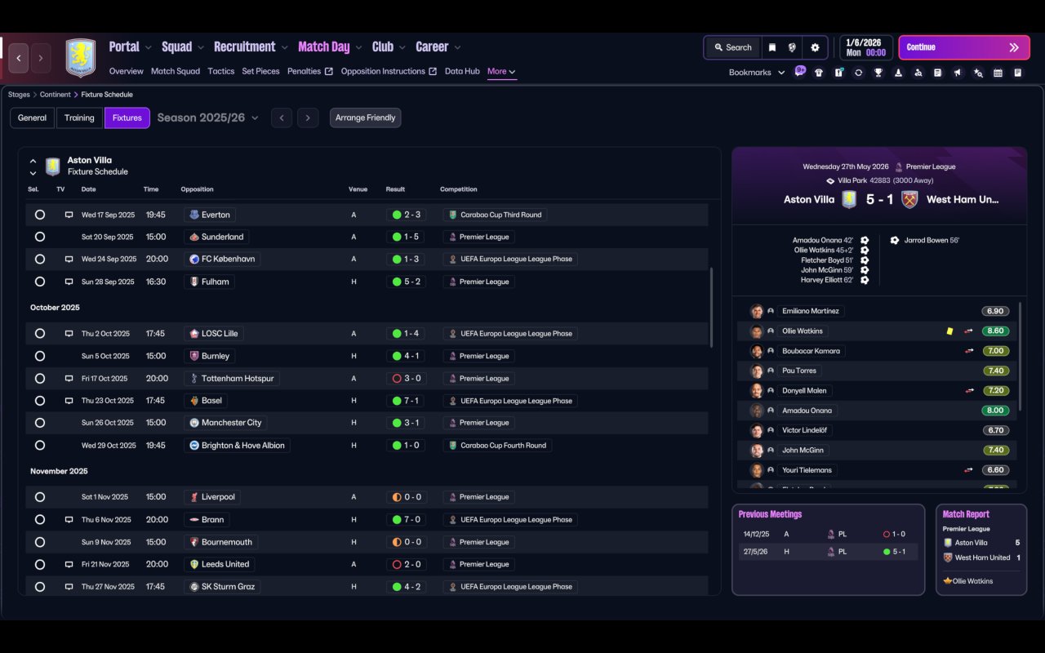The width and height of the screenshot is (1045, 653).
Task: Click the TV icon on the Fulham row
Action: coord(69,282)
